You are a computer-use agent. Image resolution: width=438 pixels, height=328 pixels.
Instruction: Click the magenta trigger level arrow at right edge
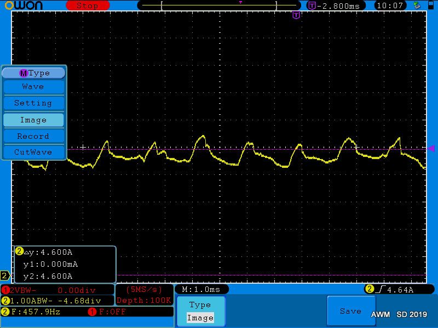pos(431,148)
